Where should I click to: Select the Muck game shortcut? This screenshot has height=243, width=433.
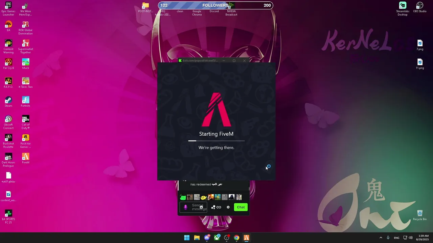coord(25,64)
